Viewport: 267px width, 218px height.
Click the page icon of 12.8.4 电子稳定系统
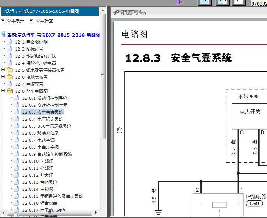pos(16,119)
